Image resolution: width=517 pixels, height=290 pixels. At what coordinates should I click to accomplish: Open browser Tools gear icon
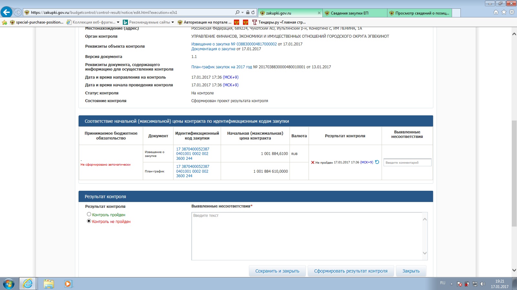coord(512,12)
